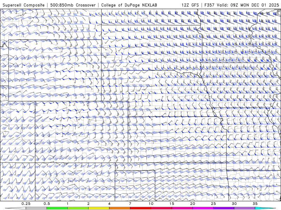Click the '0.25' colorbar label
The height and width of the screenshot is (210, 281).
pyautogui.click(x=26, y=204)
